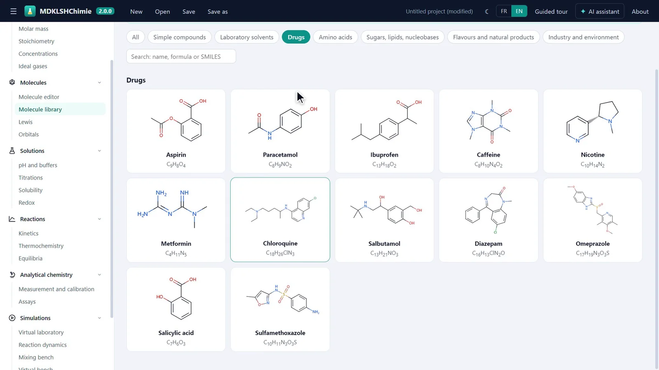The height and width of the screenshot is (370, 659).
Task: Collapse the Solutions section chevron
Action: (99, 151)
